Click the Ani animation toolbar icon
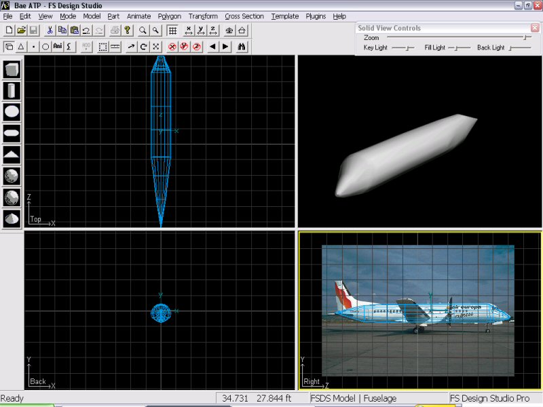Screen dimensions: 543x407 point(58,47)
